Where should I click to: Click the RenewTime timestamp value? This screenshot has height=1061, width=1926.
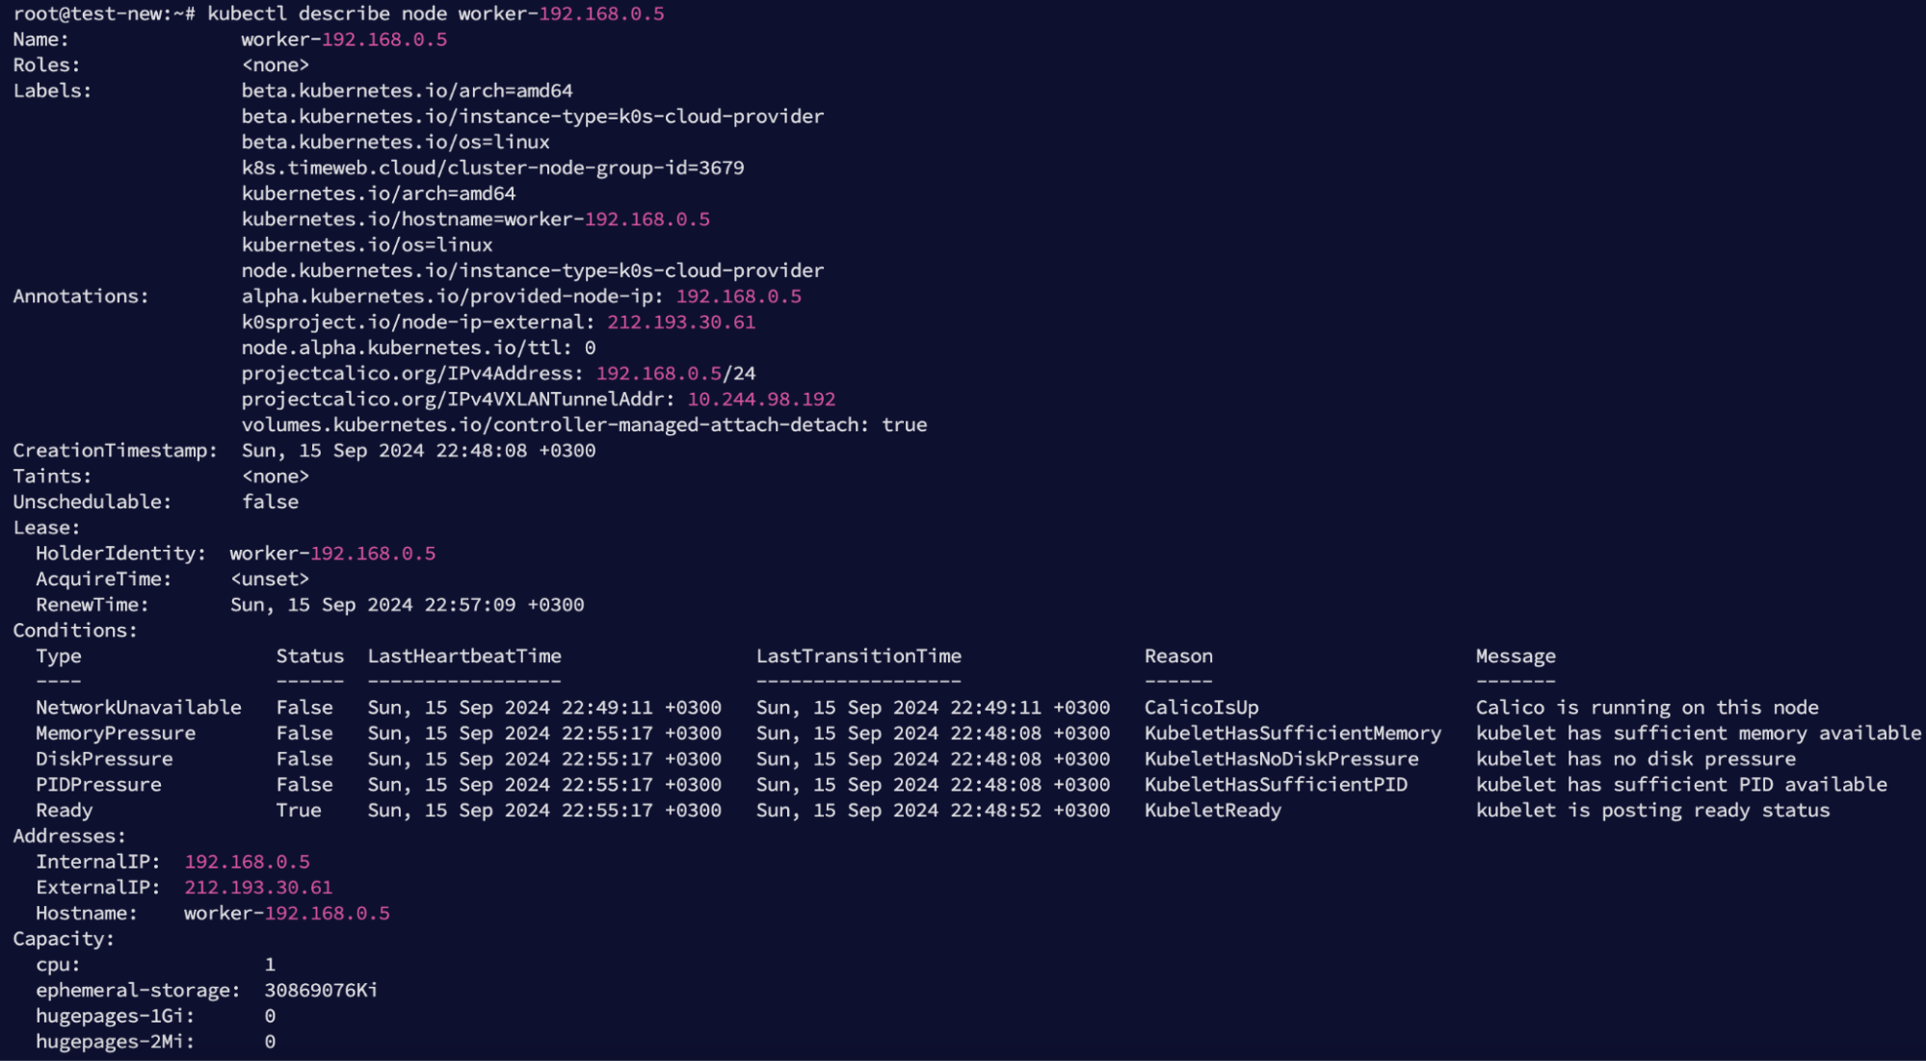point(407,605)
